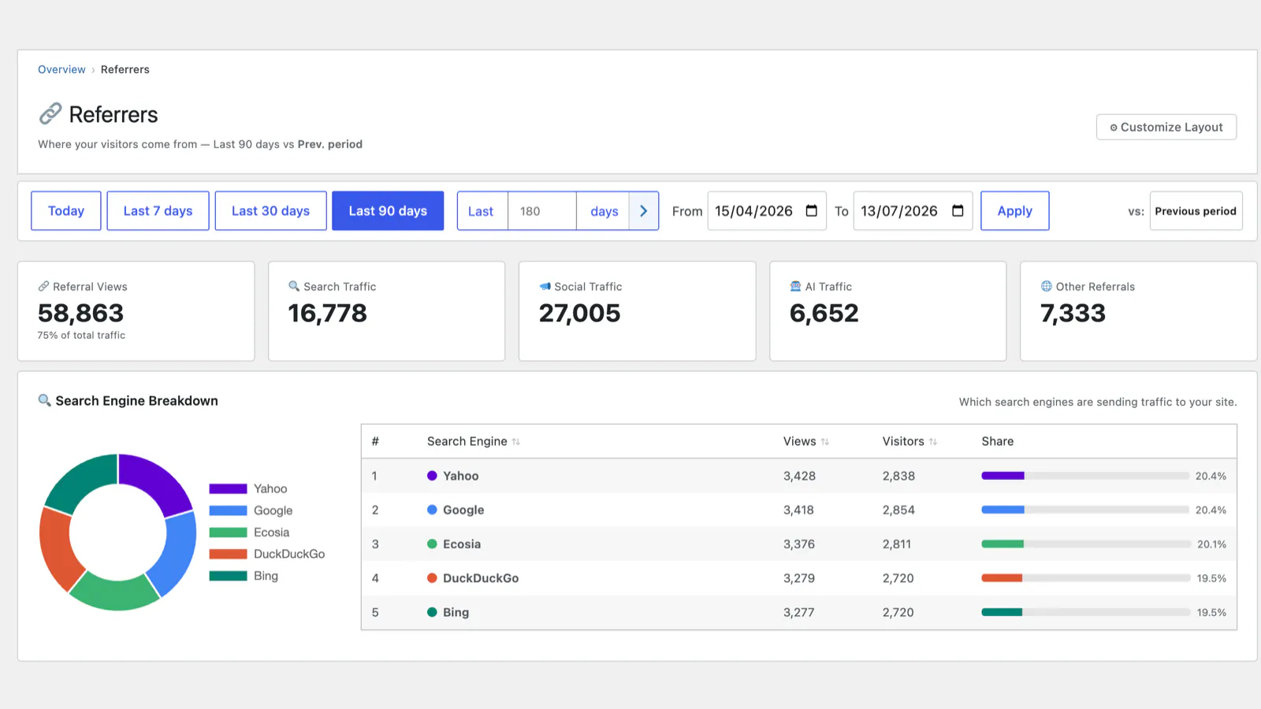Go to the Overview breadcrumb link
The height and width of the screenshot is (709, 1261).
(x=61, y=69)
